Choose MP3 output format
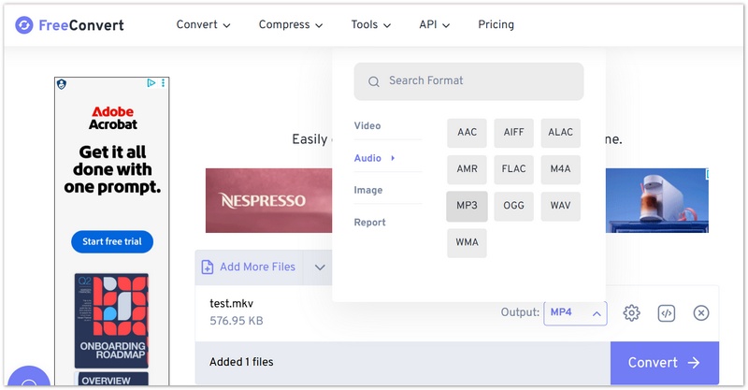The height and width of the screenshot is (390, 748). coord(467,206)
